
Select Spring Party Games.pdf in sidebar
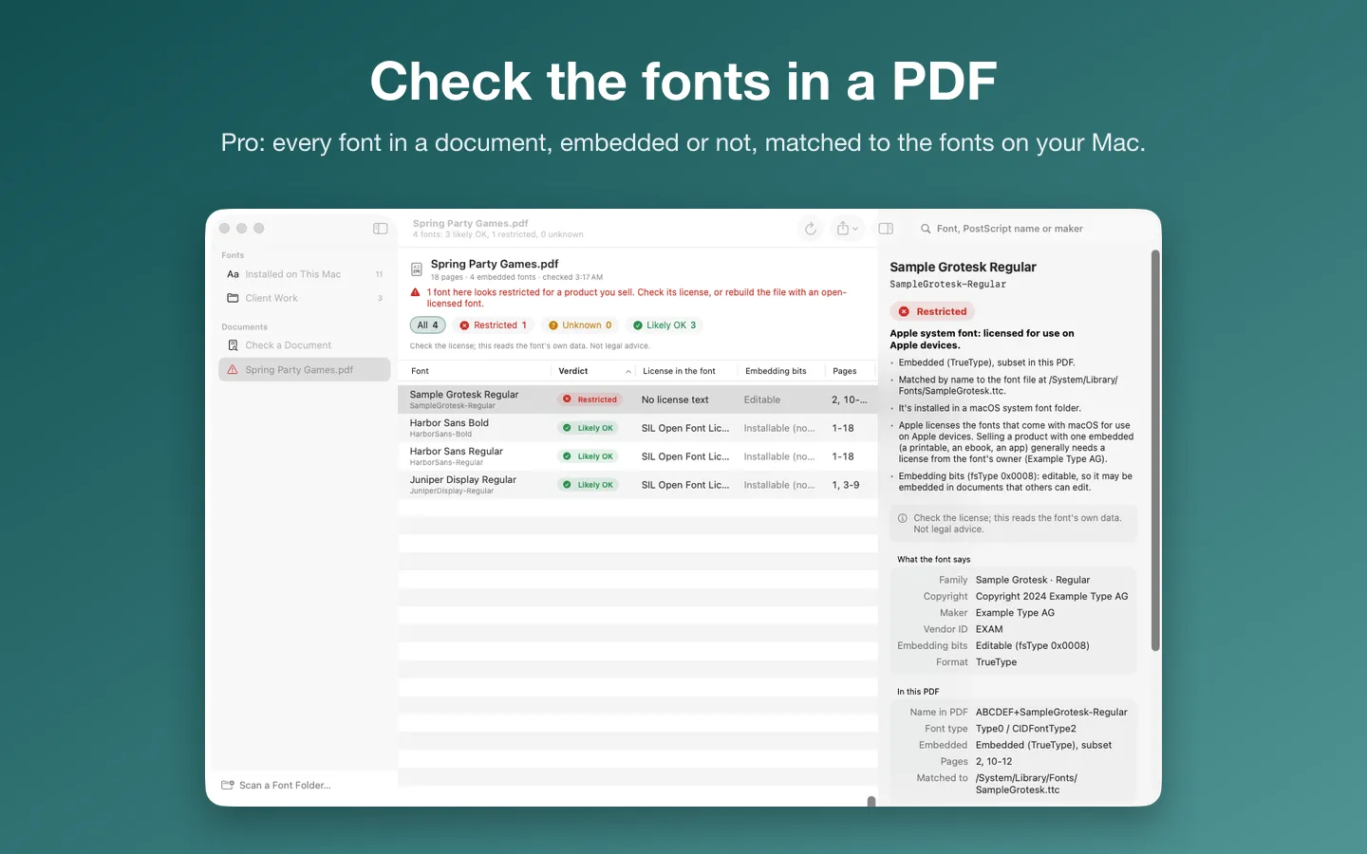click(x=305, y=370)
